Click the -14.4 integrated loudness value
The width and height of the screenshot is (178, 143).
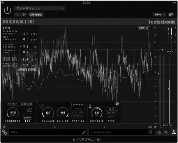click(24, 34)
